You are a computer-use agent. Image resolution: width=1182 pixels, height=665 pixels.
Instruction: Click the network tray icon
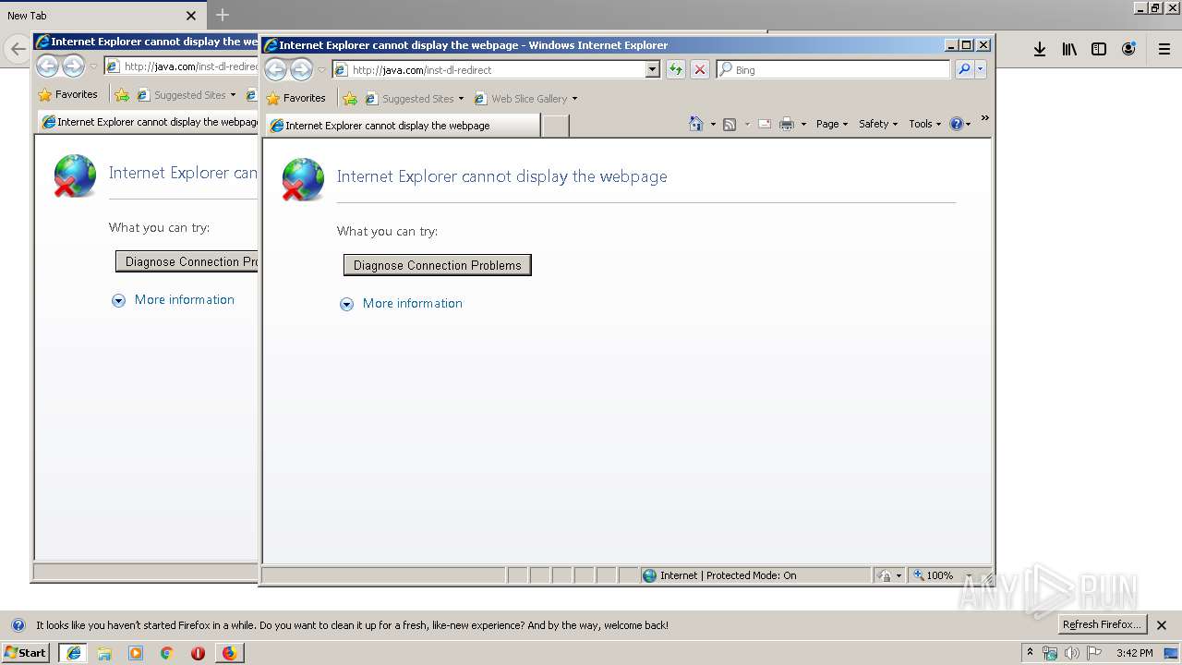pos(1050,653)
